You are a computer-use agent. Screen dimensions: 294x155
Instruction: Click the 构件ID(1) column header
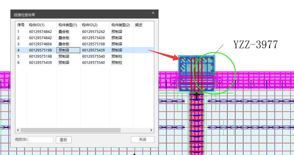[37, 25]
